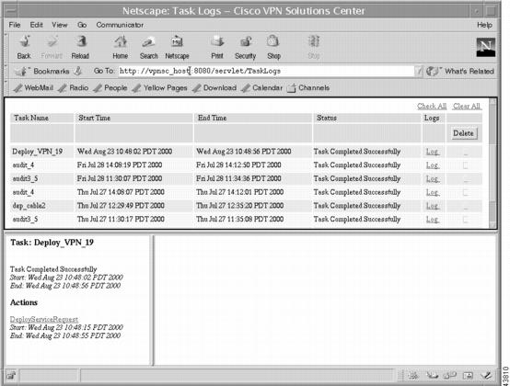510x386 pixels.
Task: Open the People personal toolbar shortcut
Action: click(x=110, y=87)
